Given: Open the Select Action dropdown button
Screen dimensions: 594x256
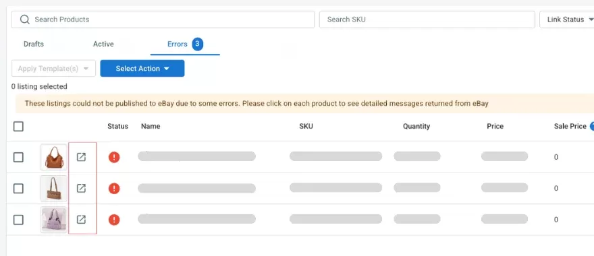Looking at the screenshot, I should (x=142, y=69).
